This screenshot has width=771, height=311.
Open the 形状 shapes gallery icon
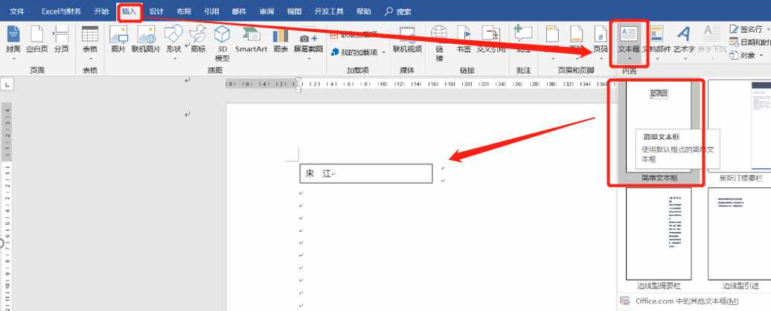click(173, 34)
